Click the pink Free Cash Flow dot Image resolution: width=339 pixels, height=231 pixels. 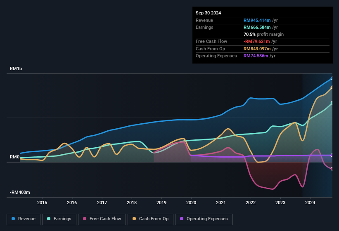(x=85, y=219)
